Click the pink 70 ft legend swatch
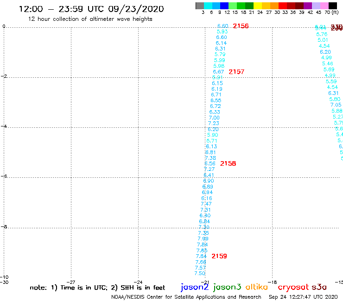The image size is (343, 301). (324, 6)
